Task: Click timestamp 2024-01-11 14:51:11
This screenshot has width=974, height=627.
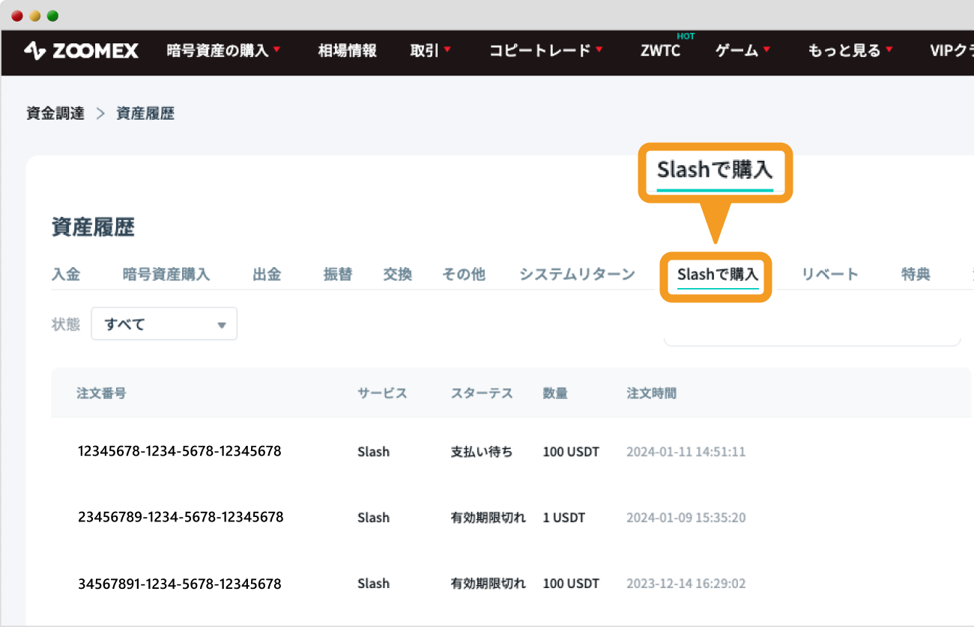Action: (686, 452)
